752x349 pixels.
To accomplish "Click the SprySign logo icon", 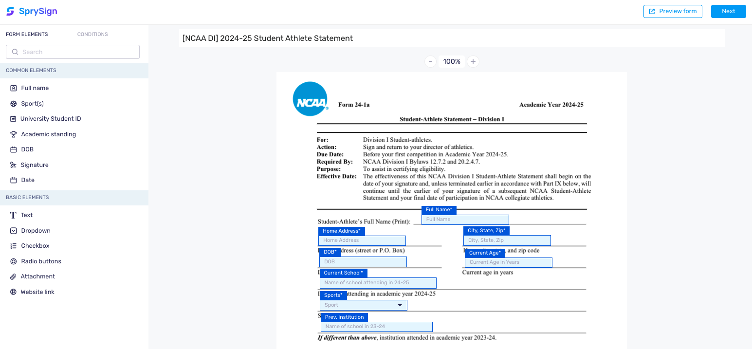I will point(10,11).
